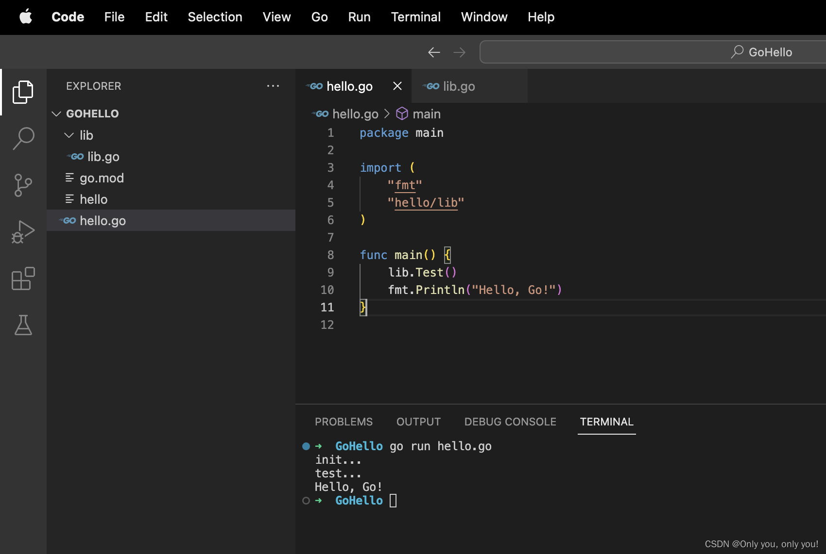
Task: Follow the "hello/lib" import link
Action: 426,202
